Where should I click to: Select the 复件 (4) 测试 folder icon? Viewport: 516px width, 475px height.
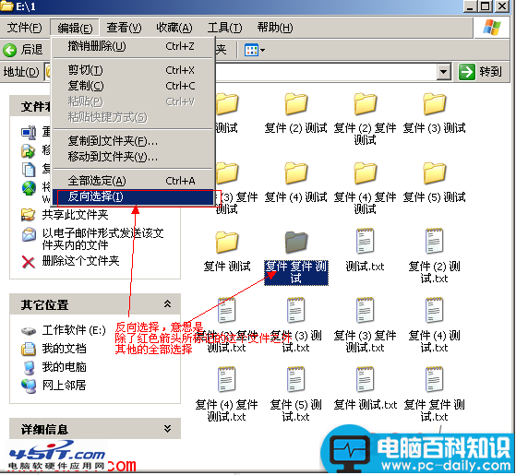click(295, 172)
